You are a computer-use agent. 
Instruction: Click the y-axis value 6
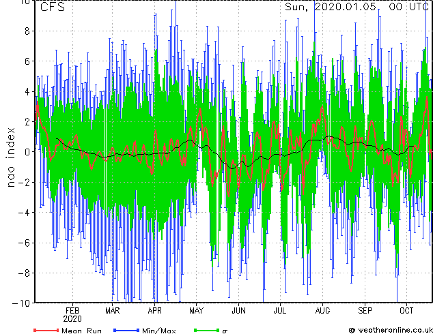(27, 61)
